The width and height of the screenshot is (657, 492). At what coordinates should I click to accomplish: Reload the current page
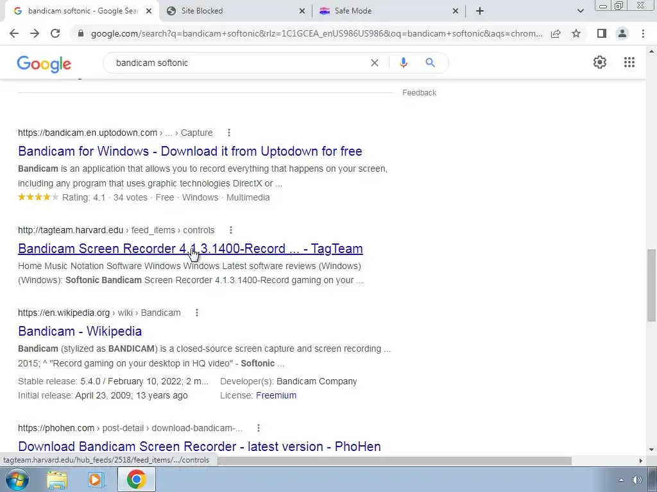coord(55,33)
